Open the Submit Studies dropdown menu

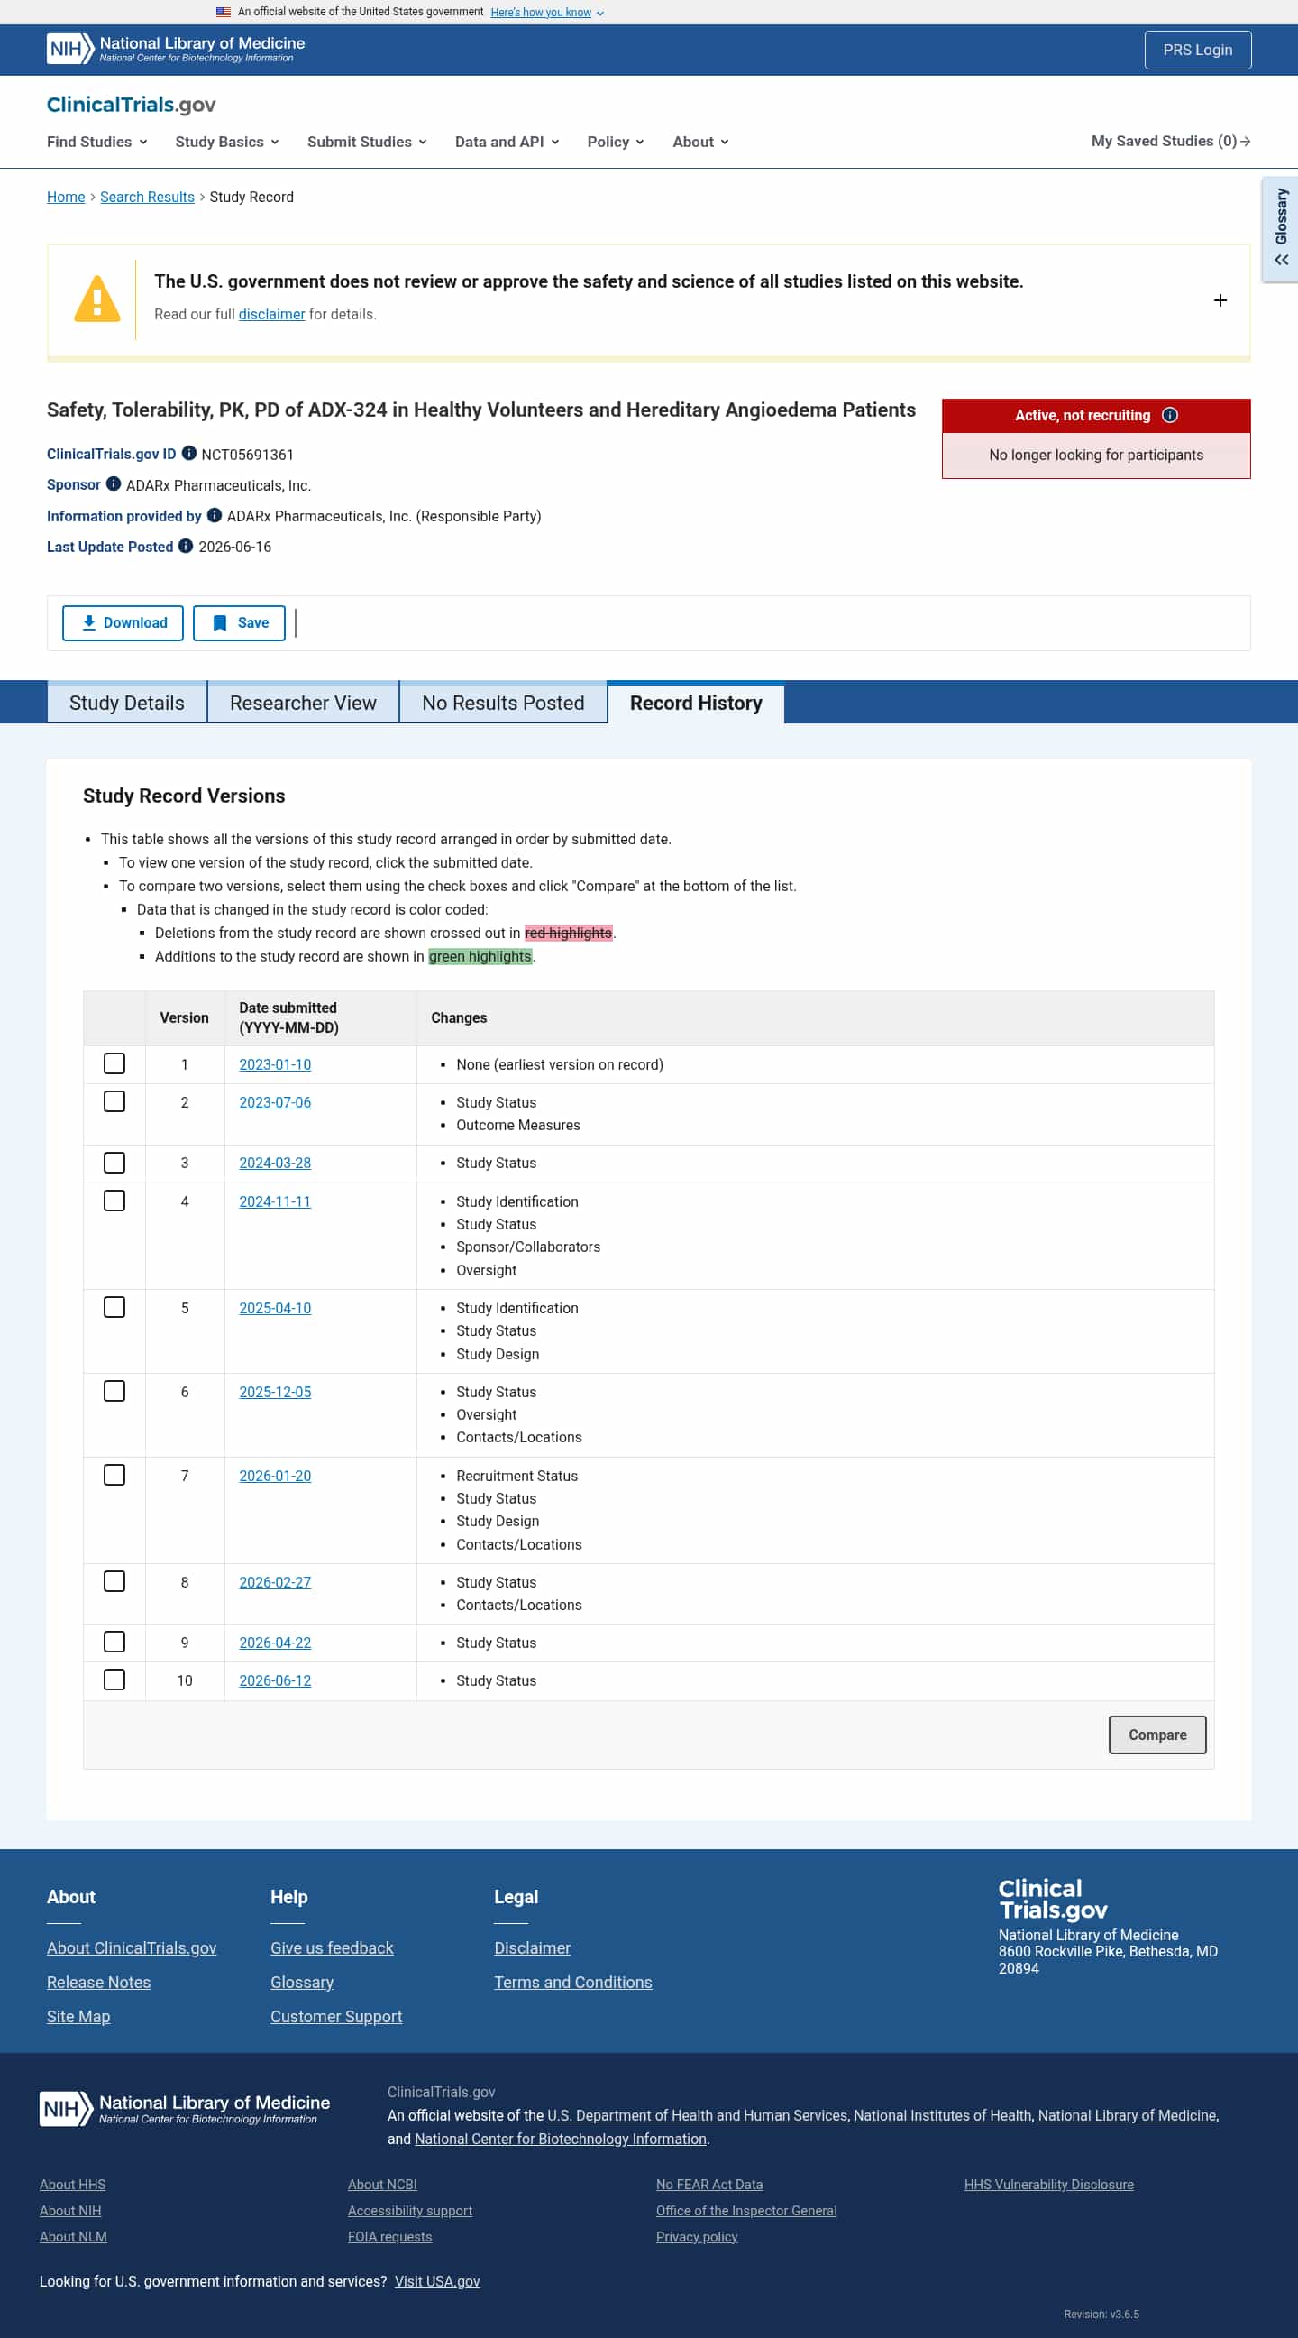(367, 142)
